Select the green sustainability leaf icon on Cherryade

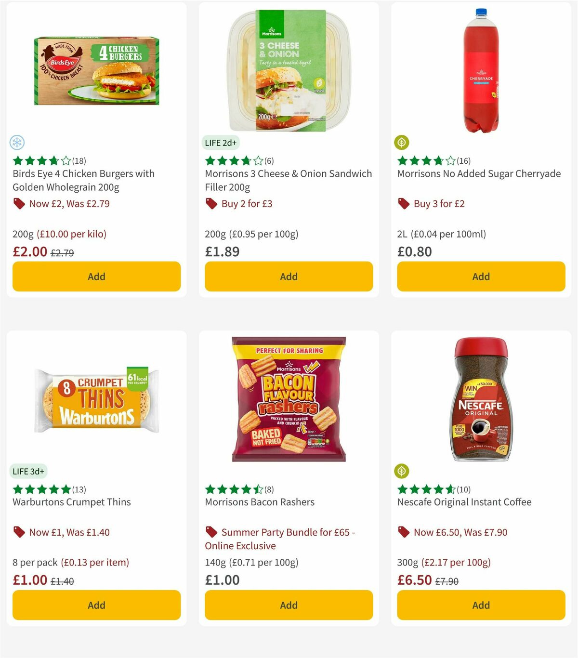tap(402, 143)
